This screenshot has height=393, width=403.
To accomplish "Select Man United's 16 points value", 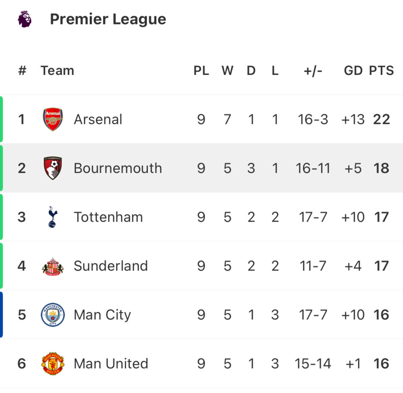I will tap(381, 363).
